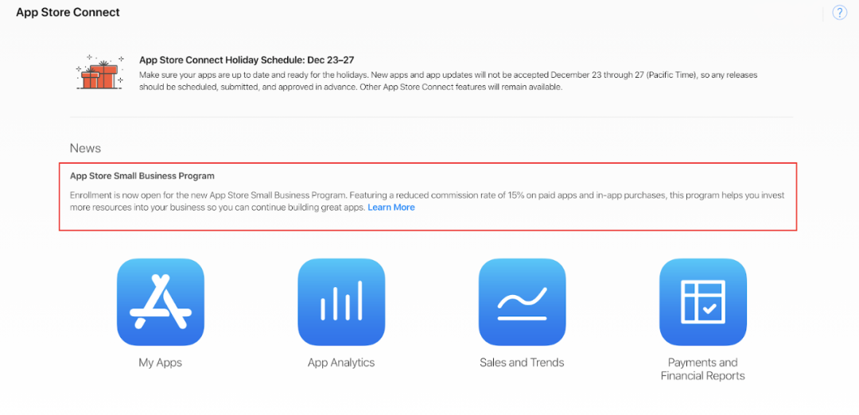This screenshot has height=415, width=859.
Task: Open the App Analytics bar chart icon
Action: tap(341, 302)
